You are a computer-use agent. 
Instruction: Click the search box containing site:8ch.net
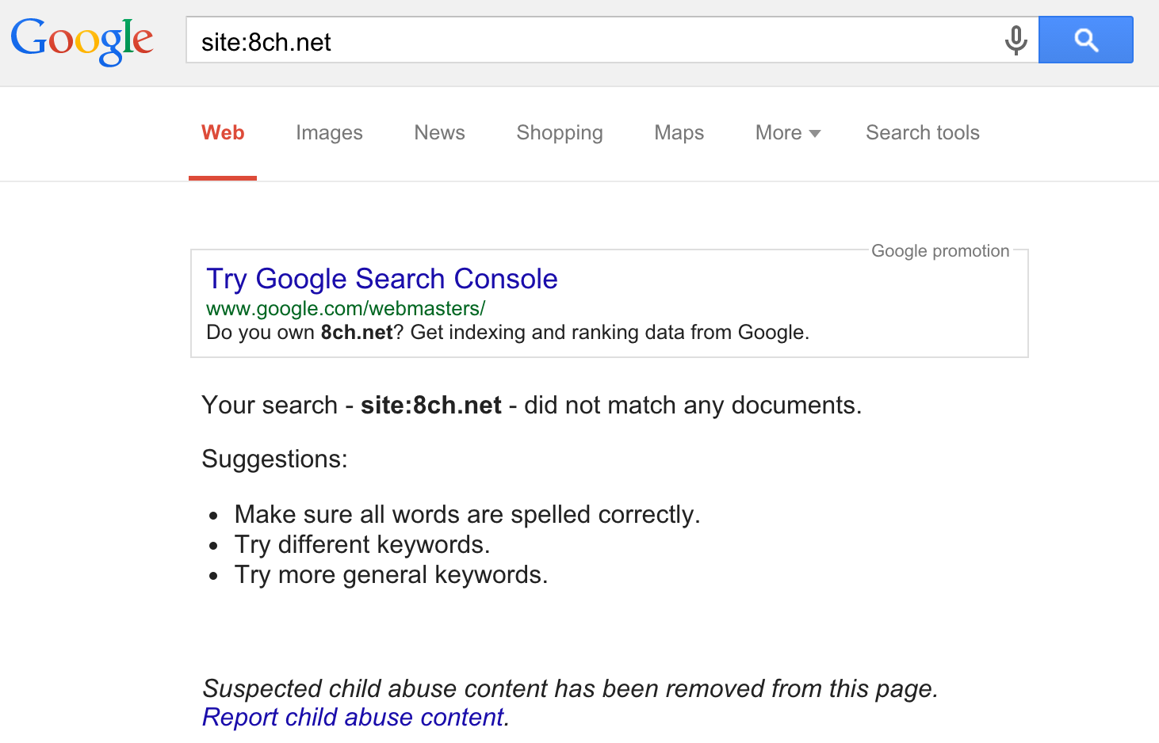587,41
